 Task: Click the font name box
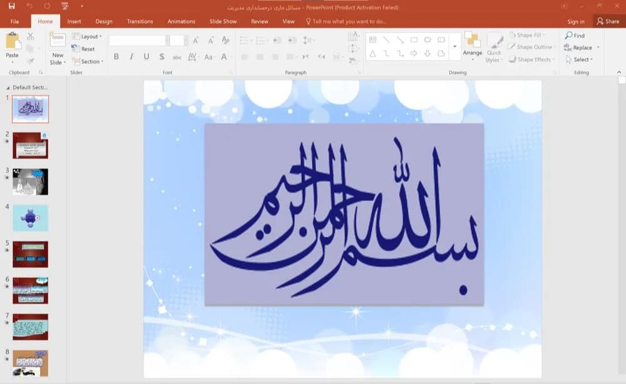pos(137,40)
